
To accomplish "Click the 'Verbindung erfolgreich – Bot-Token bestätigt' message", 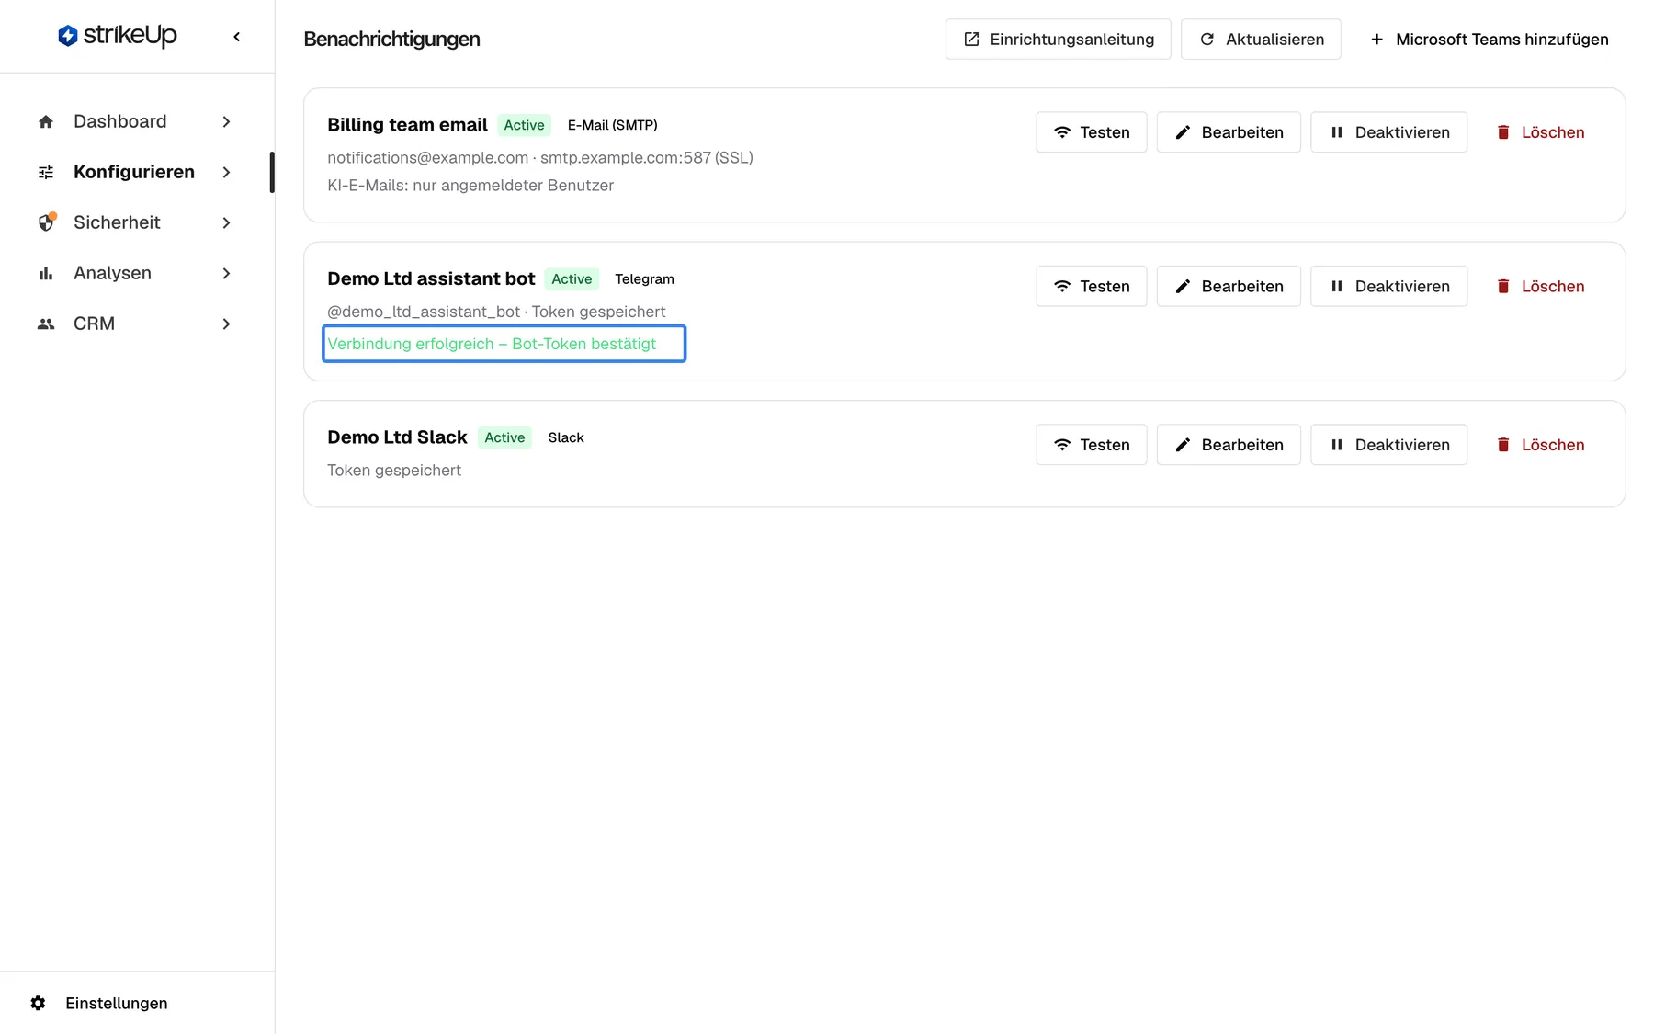I will tap(492, 344).
